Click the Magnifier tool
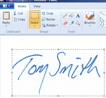106x98 pixels. (78, 23)
